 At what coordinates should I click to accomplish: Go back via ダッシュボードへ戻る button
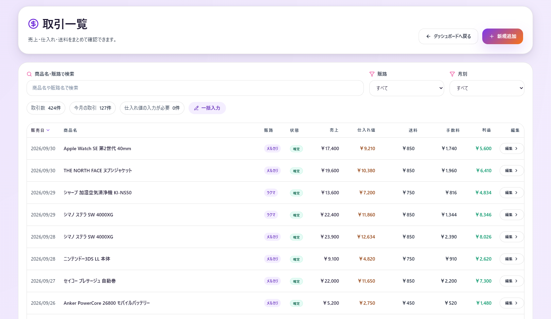coord(448,36)
